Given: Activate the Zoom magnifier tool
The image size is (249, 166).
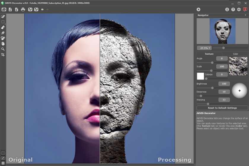Looking at the screenshot, I should [3, 49].
